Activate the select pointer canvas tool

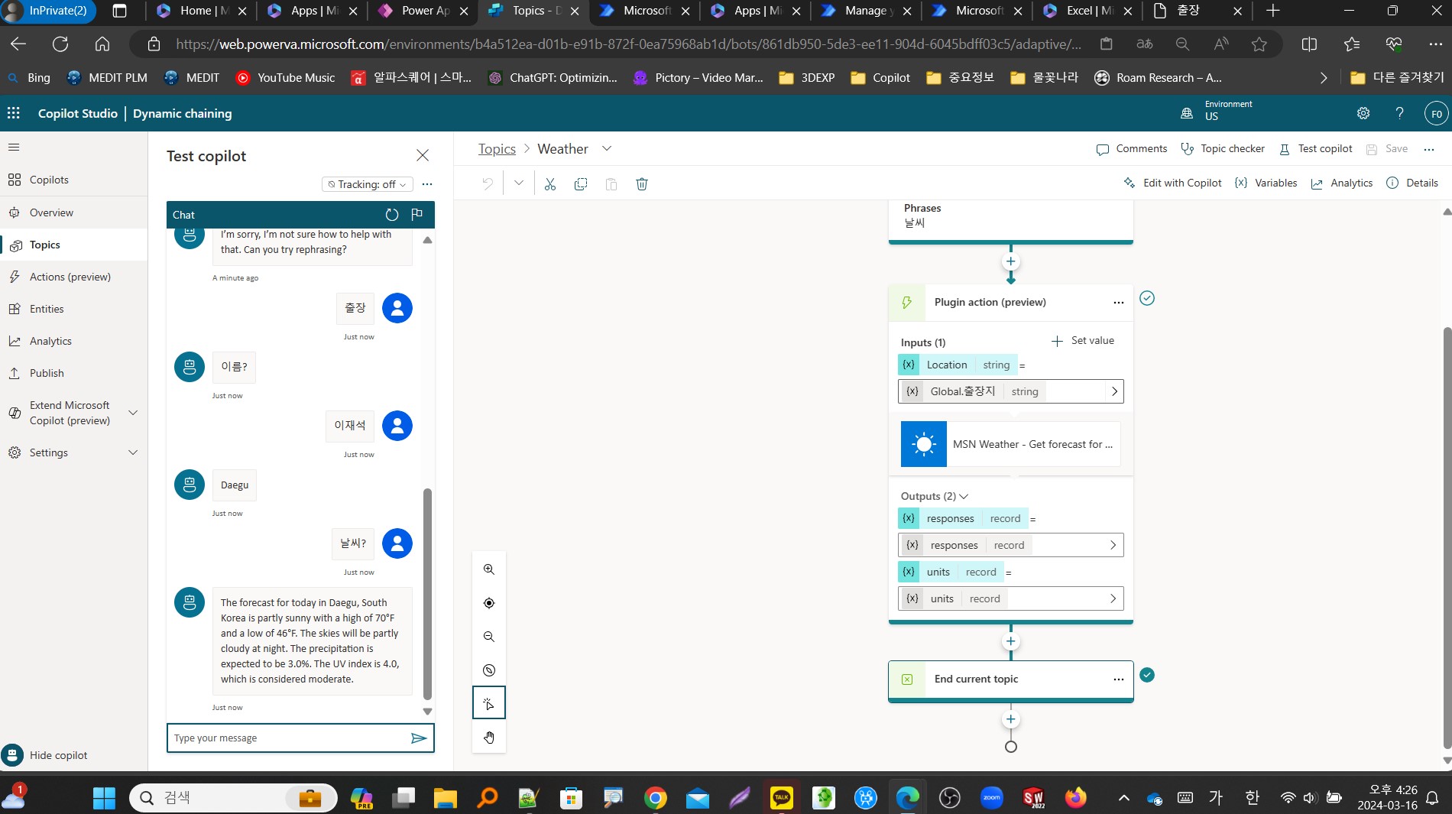pos(489,703)
